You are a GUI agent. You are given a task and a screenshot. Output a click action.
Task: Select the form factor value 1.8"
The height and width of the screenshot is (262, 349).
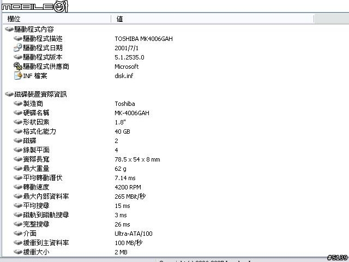[x=120, y=122]
